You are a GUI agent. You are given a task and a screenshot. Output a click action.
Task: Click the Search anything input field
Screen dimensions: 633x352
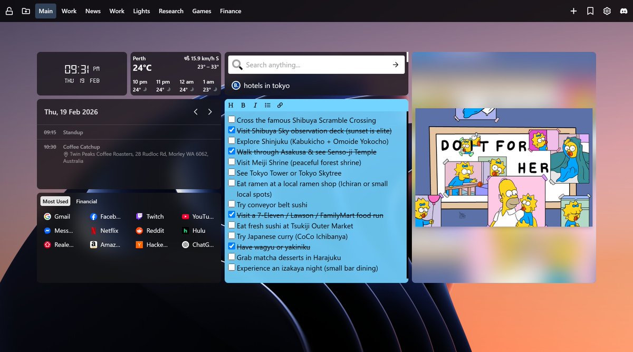coord(316,65)
